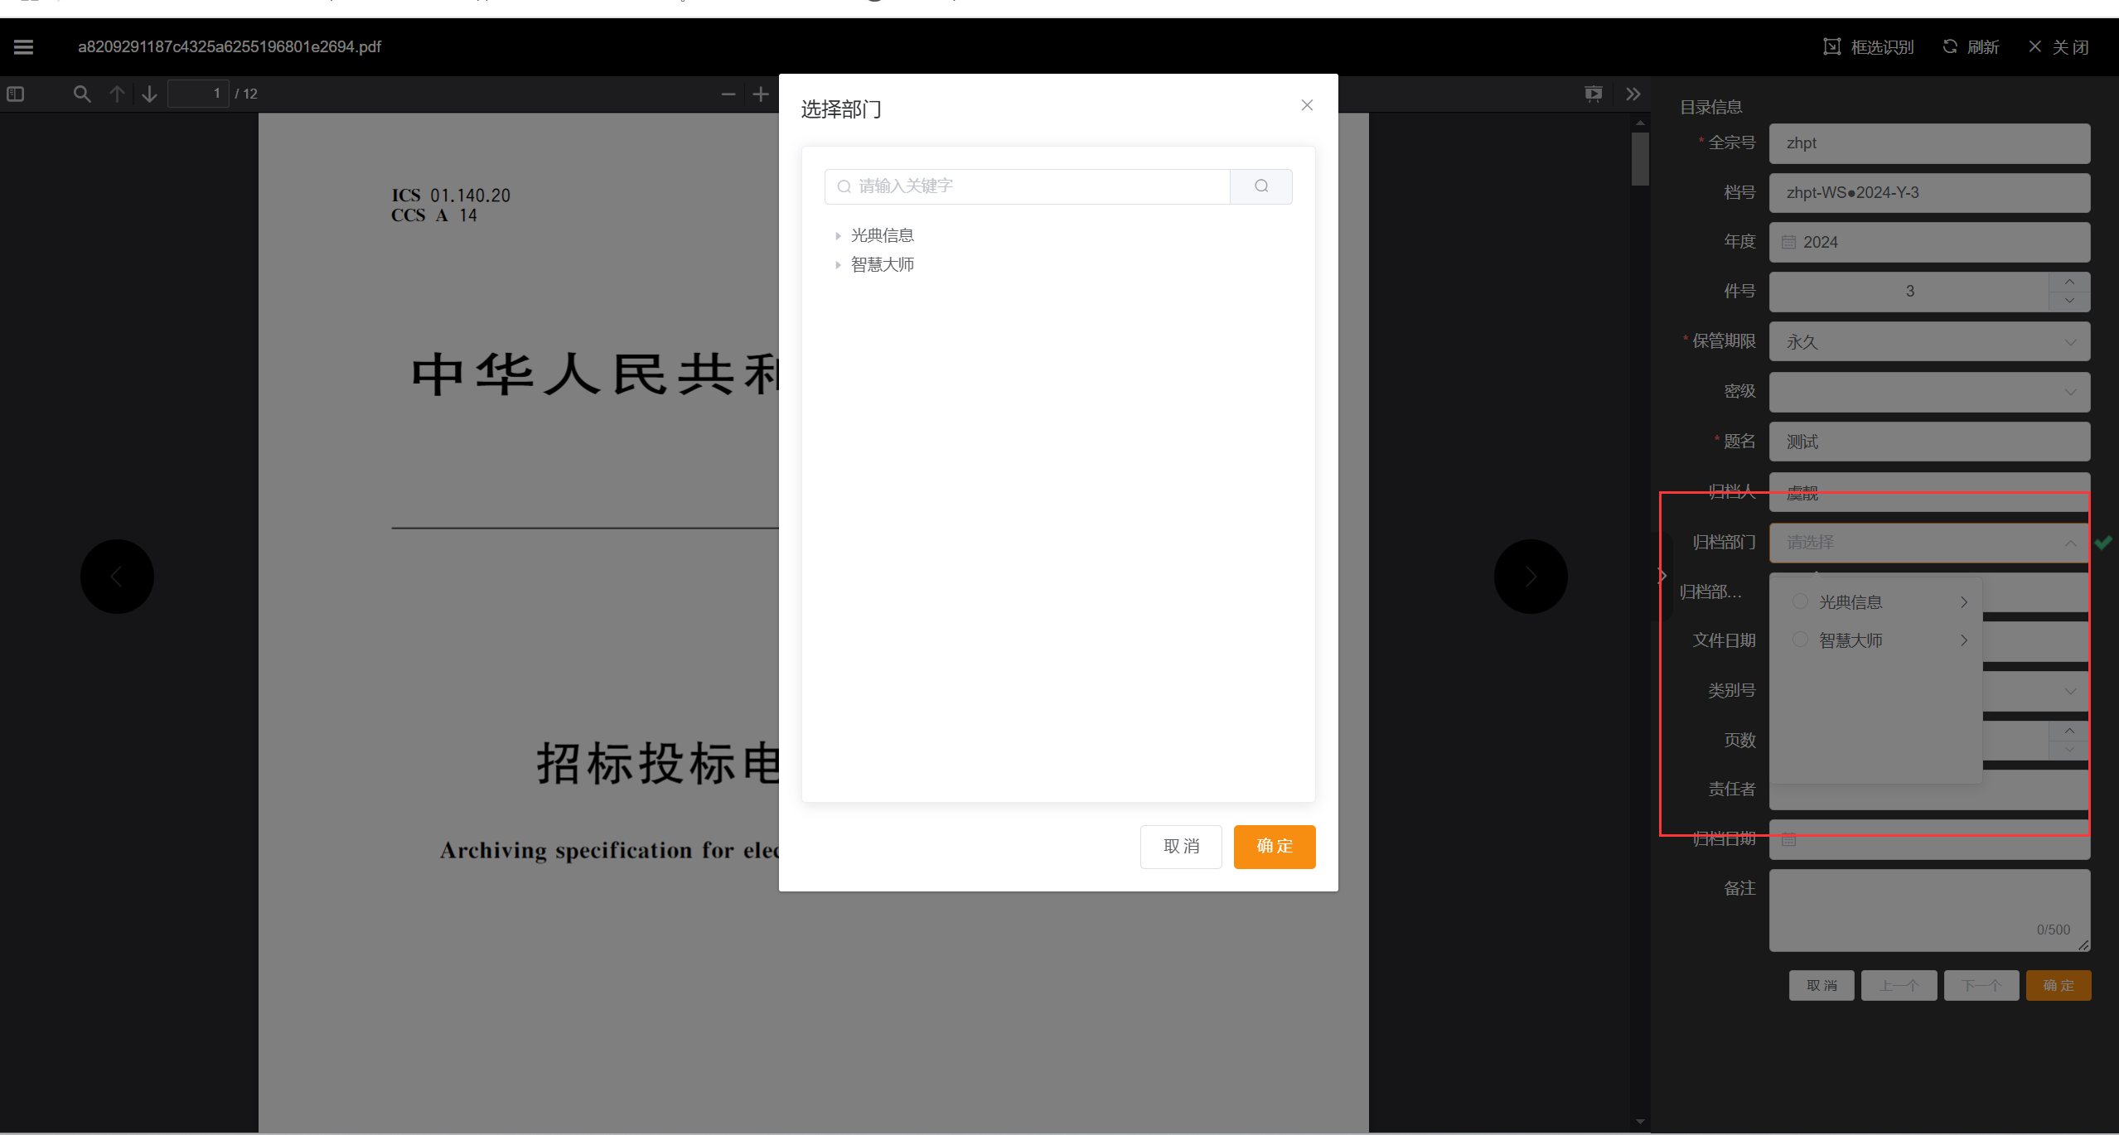The image size is (2119, 1135).
Task: Decrease the 件号 value with down stepper
Action: [x=2069, y=302]
